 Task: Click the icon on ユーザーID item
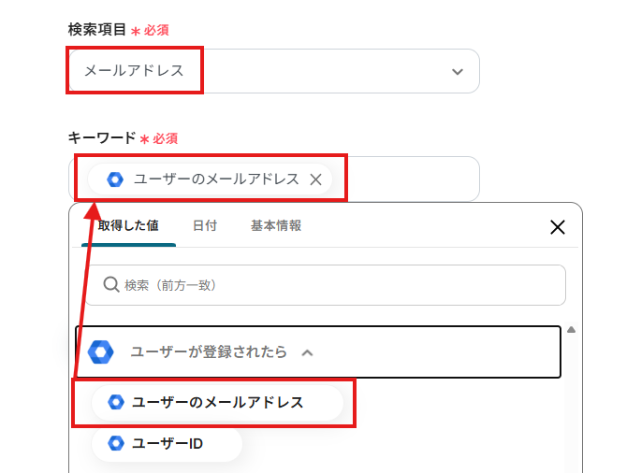point(116,443)
